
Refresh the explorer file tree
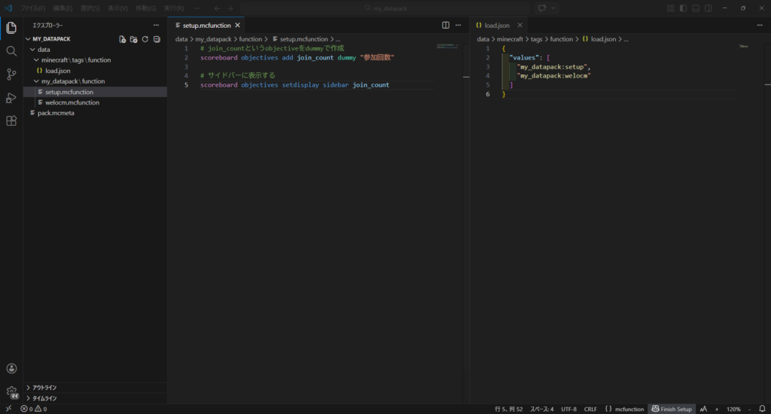click(x=145, y=38)
